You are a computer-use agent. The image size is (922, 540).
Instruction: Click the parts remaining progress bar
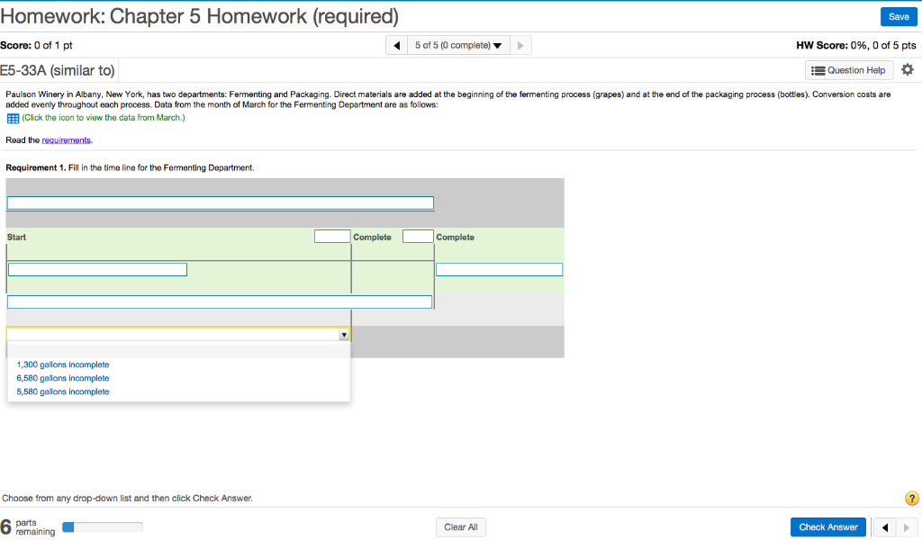pos(102,526)
